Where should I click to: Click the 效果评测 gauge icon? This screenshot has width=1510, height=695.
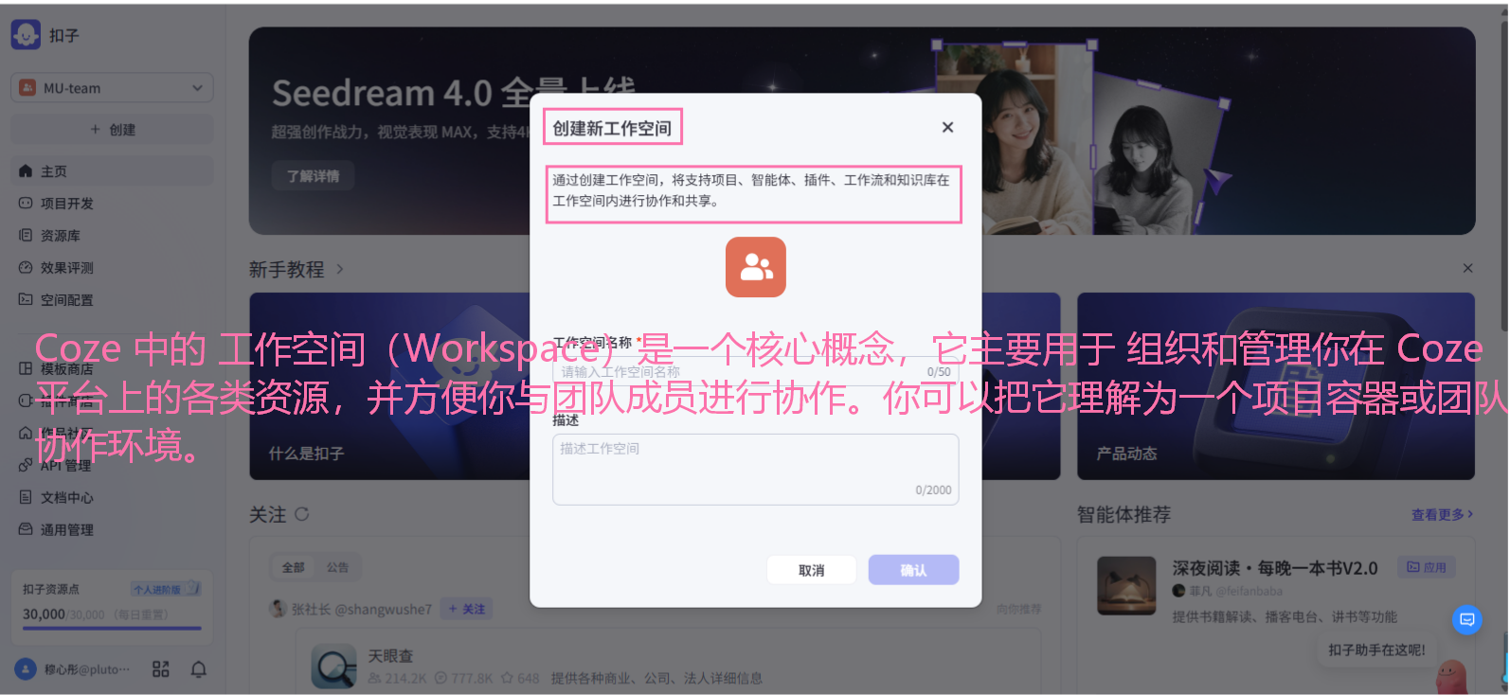pos(26,268)
